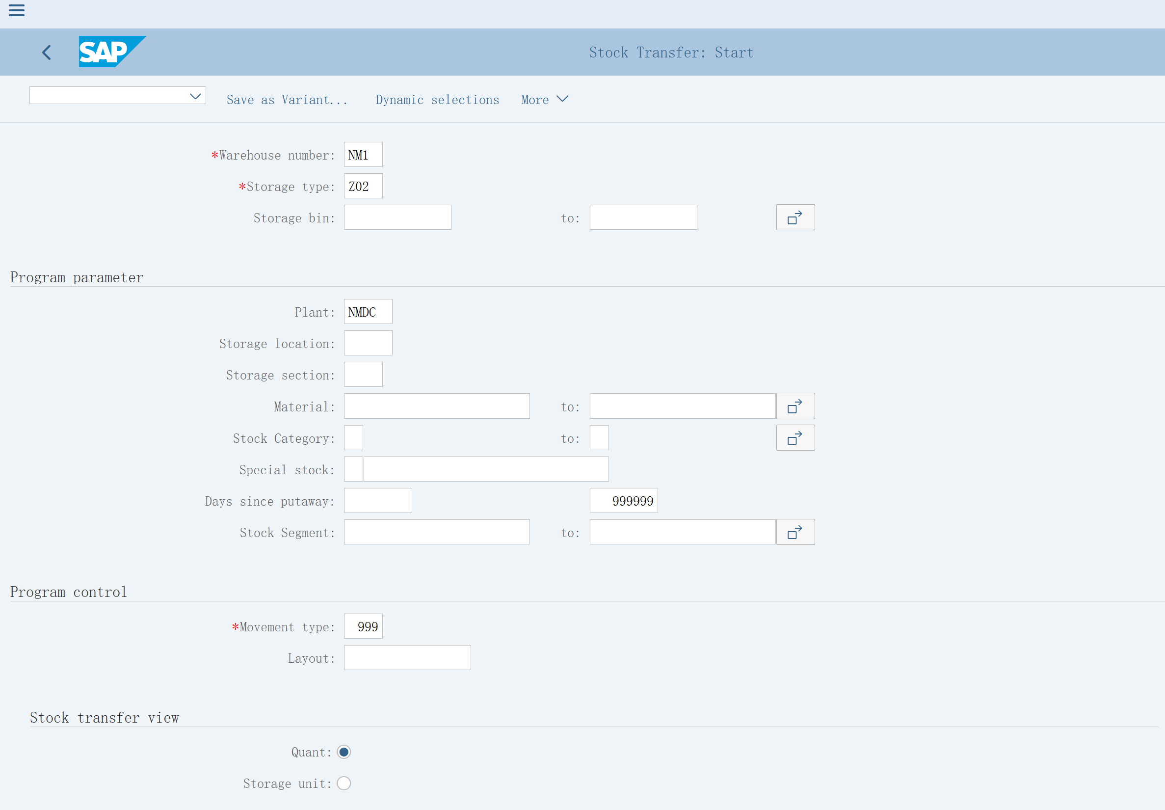Click the back arrow icon
This screenshot has height=810, width=1165.
(47, 52)
